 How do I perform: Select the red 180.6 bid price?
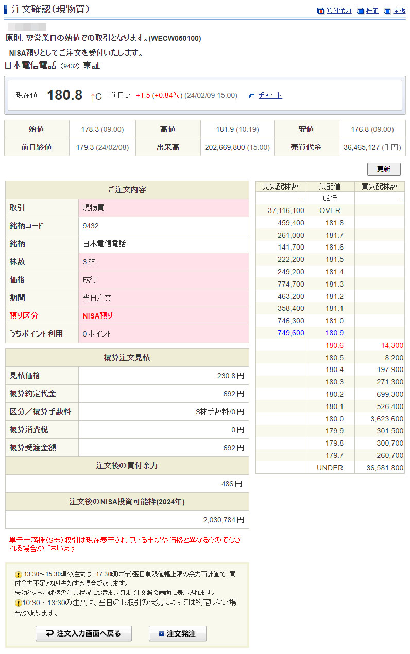point(334,345)
